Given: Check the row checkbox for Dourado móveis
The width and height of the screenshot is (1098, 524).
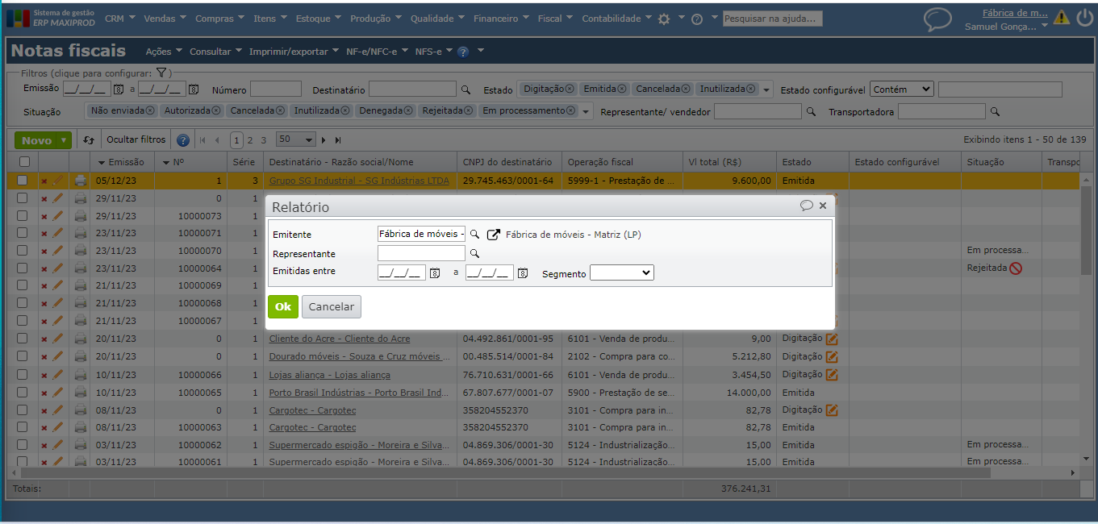Looking at the screenshot, I should point(23,356).
